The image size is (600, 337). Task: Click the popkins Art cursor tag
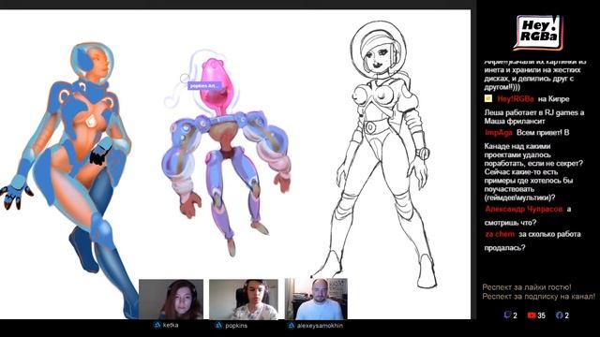pos(203,86)
